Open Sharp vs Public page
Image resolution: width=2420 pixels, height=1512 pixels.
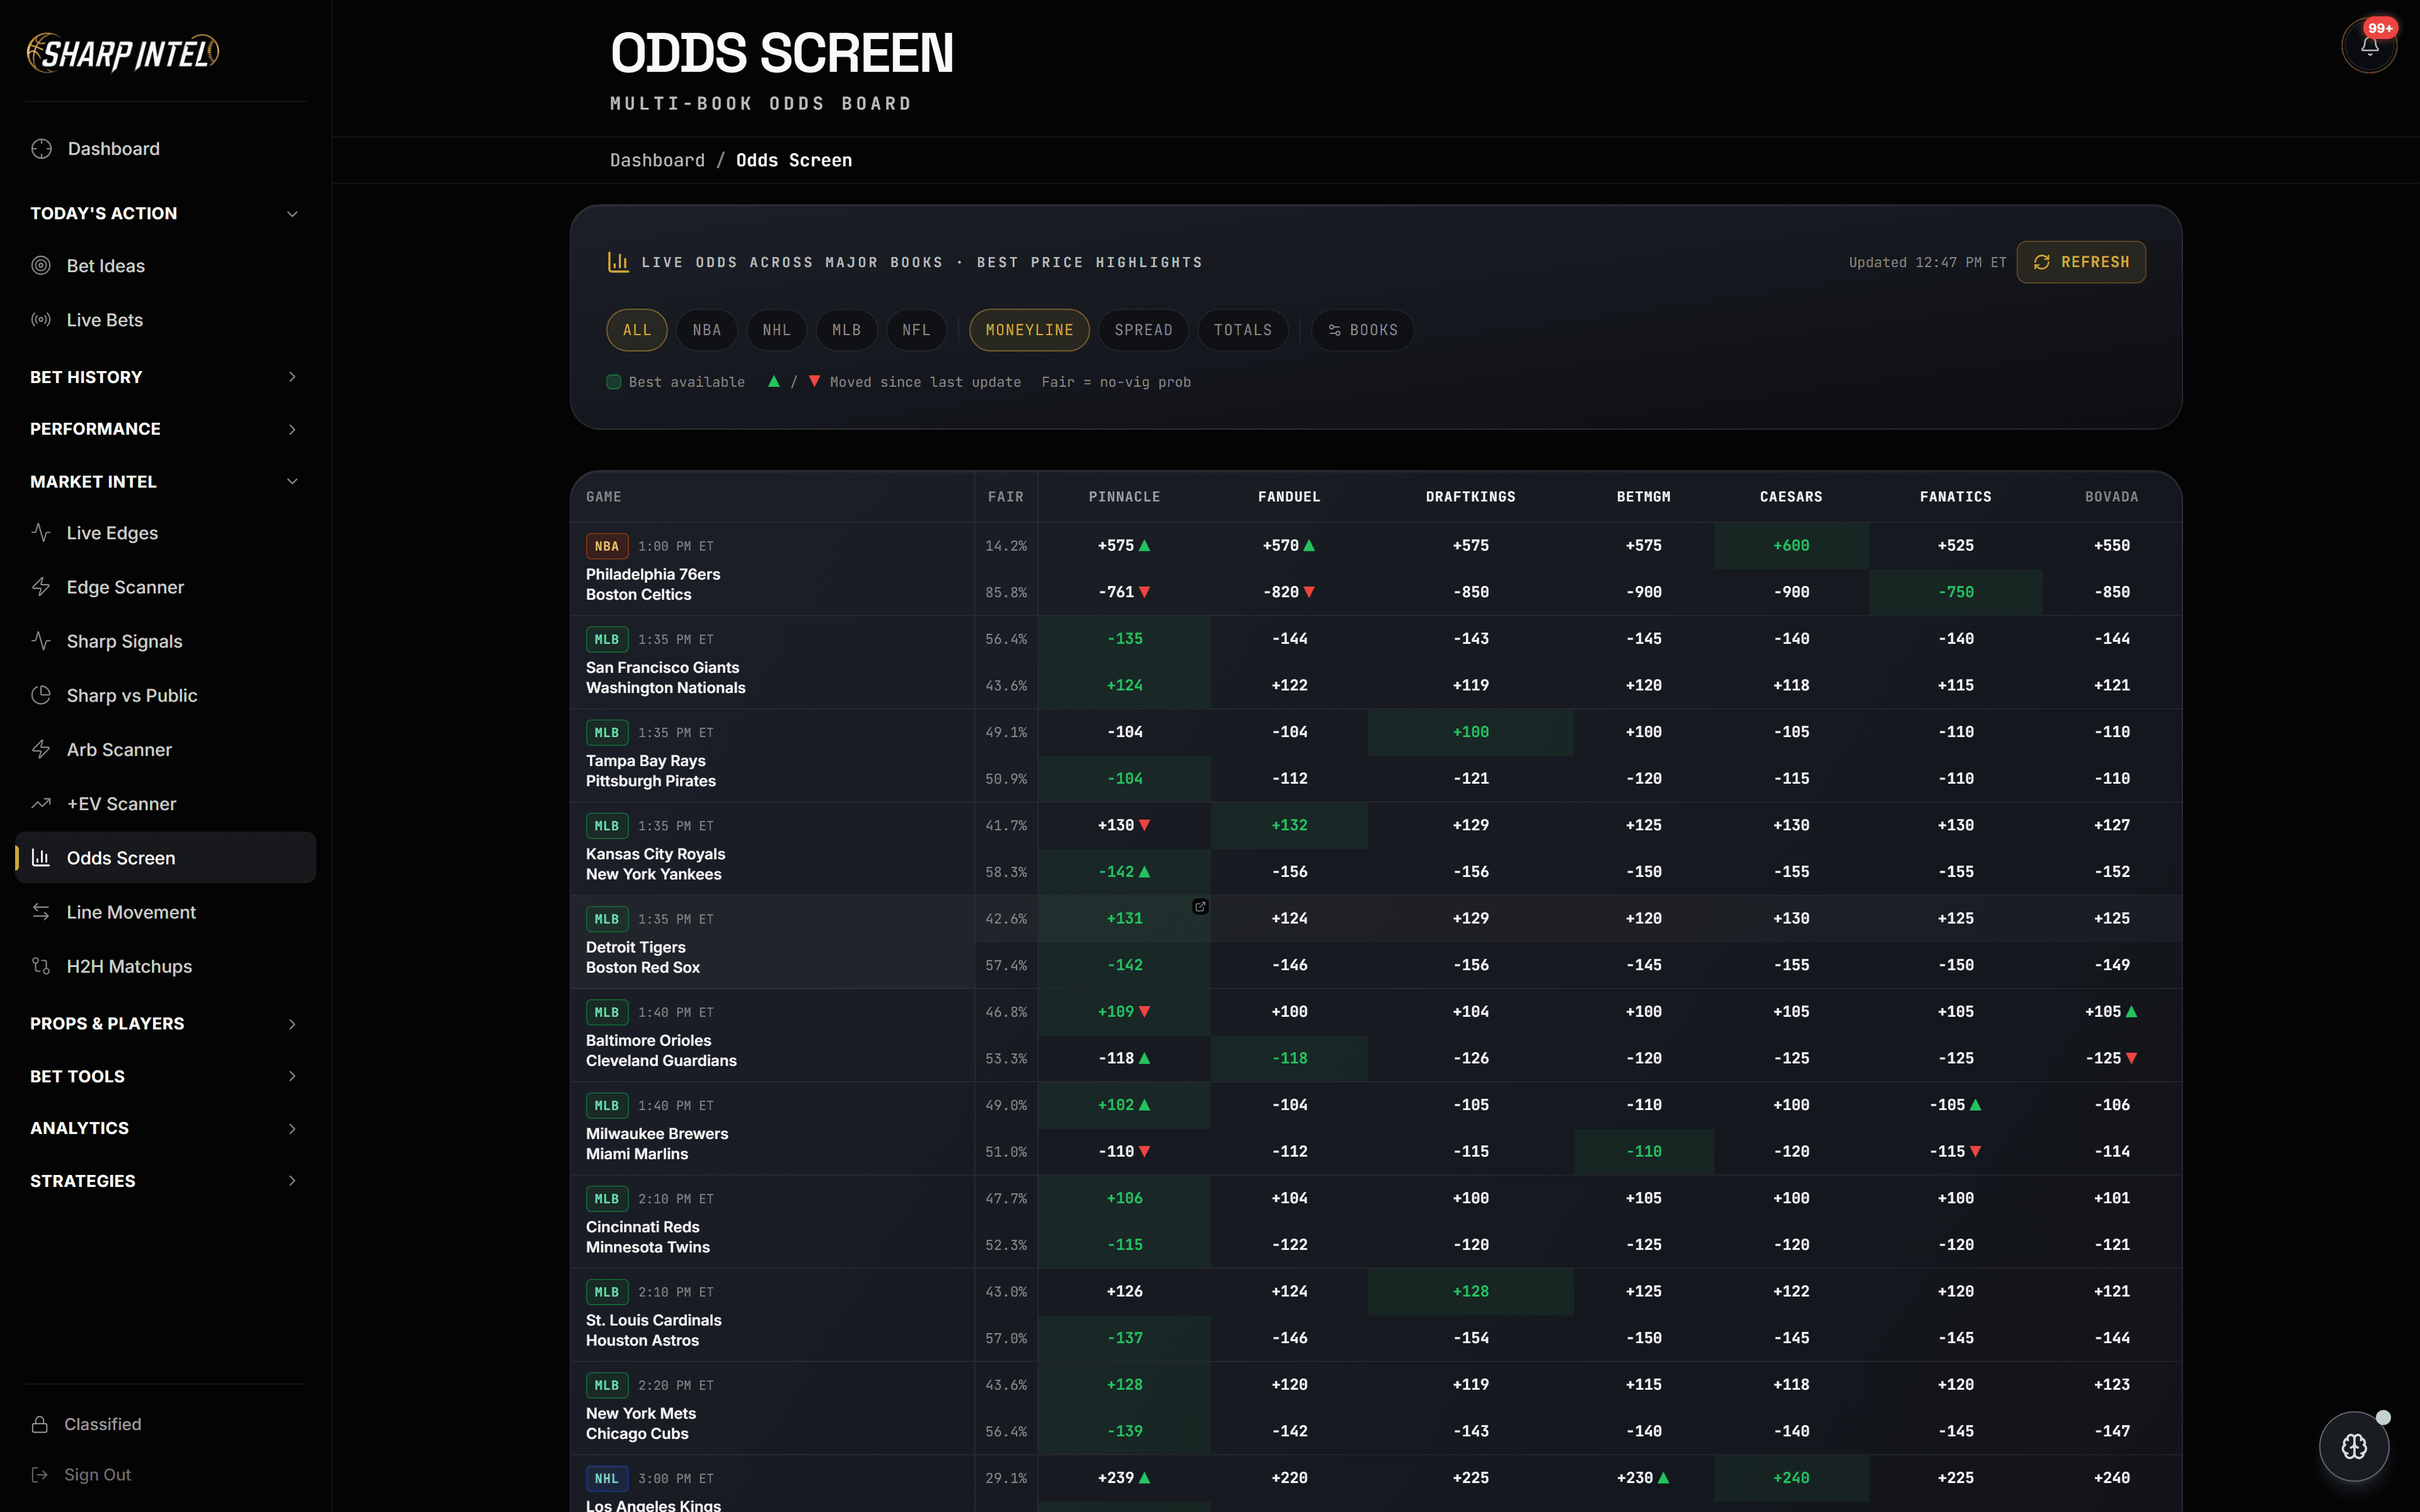click(165, 695)
